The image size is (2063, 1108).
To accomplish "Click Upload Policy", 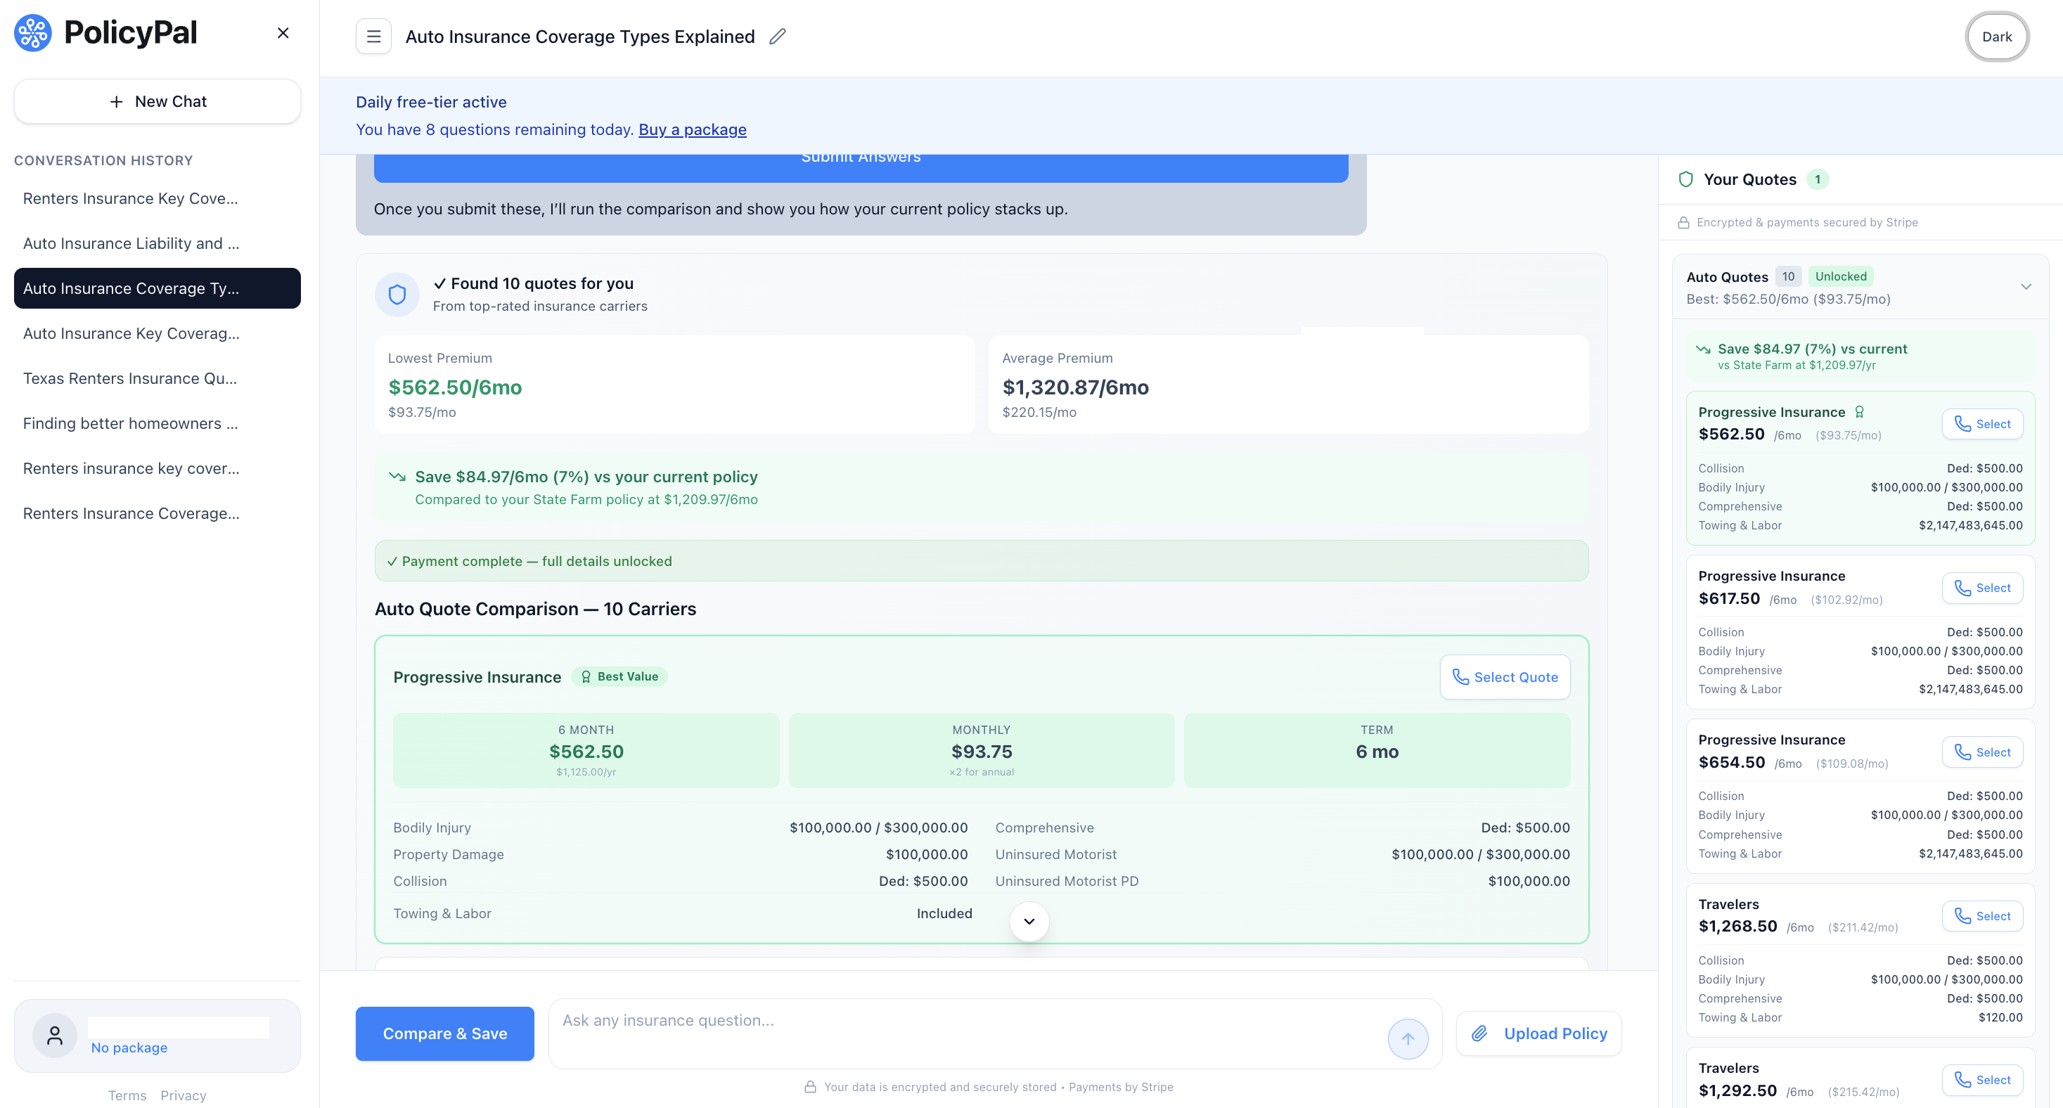I will click(1538, 1033).
